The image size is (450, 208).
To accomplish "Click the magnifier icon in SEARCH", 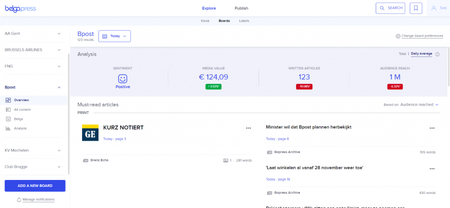I will point(382,8).
